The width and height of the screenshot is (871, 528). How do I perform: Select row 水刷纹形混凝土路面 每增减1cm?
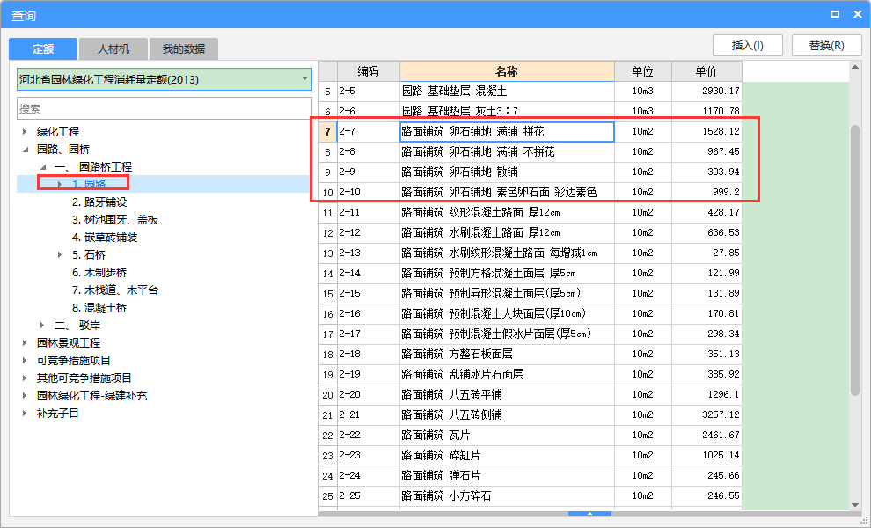point(531,253)
